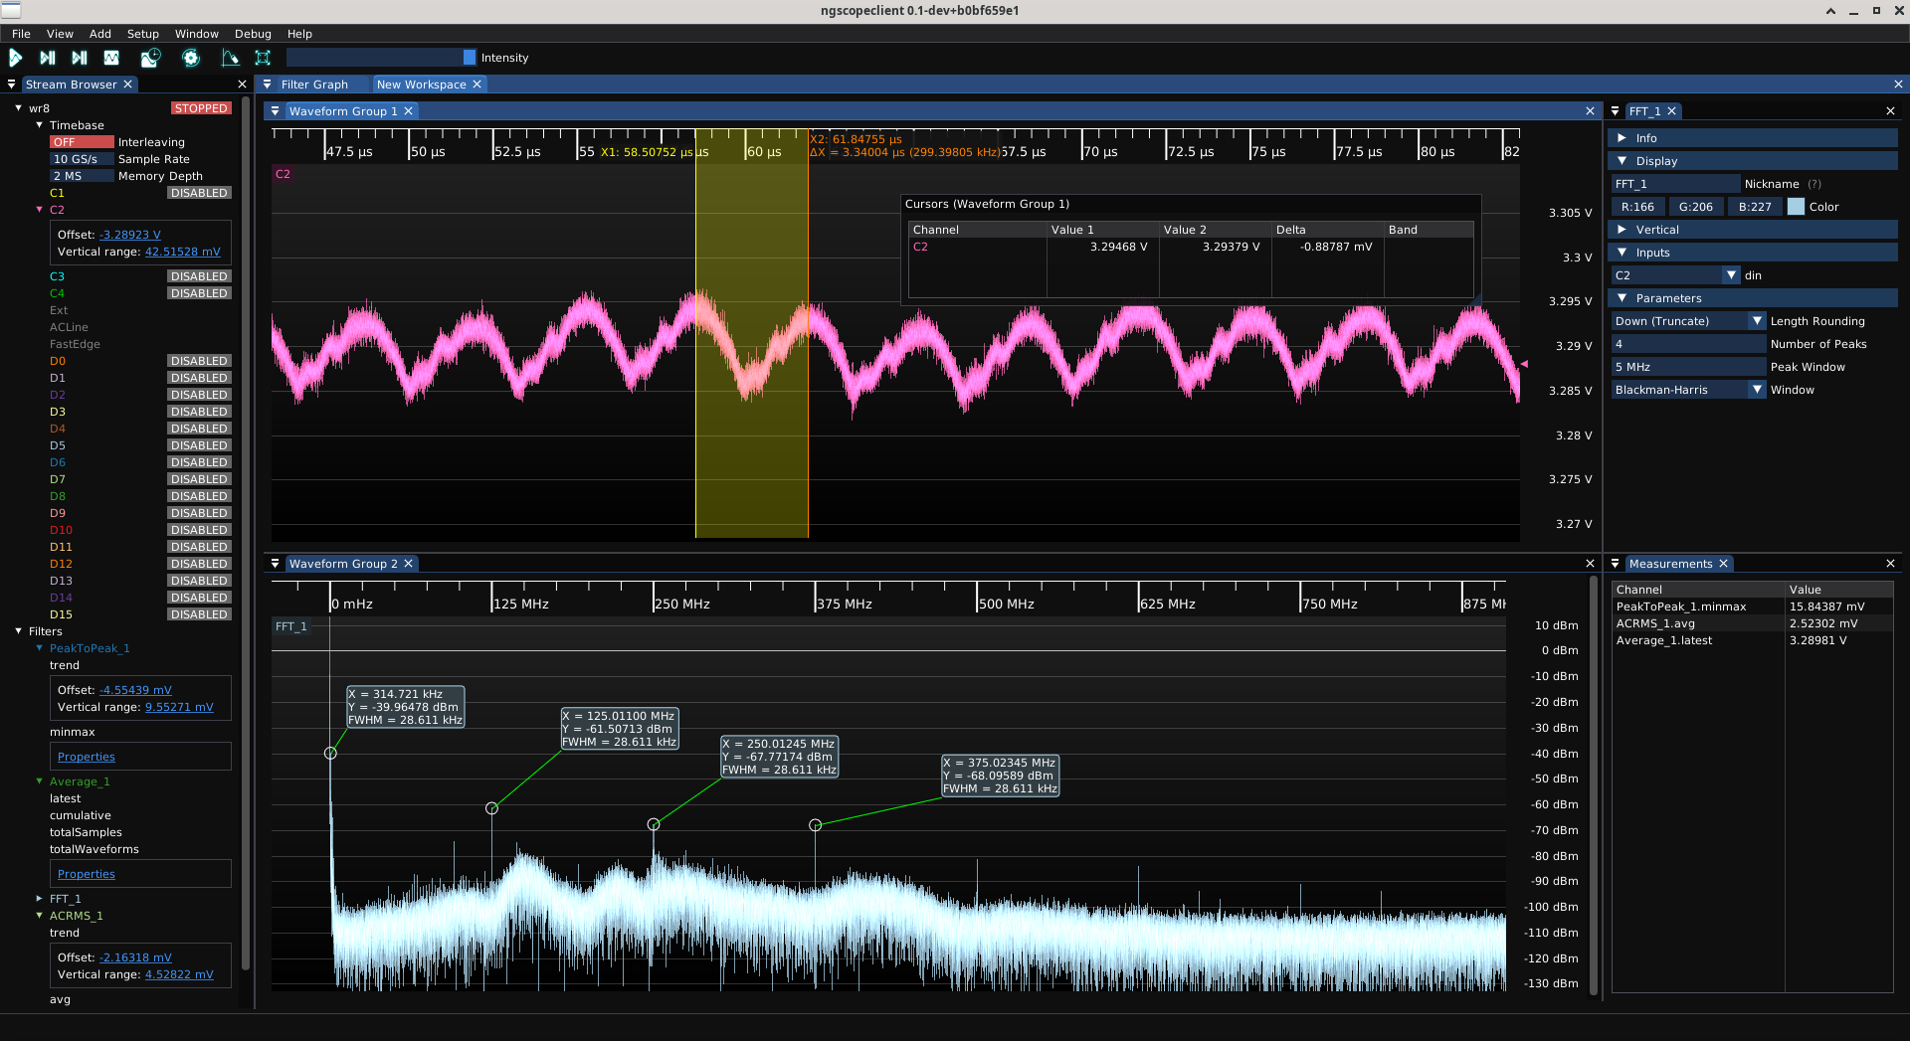Image resolution: width=1910 pixels, height=1041 pixels.
Task: Open the Debug menu
Action: [x=253, y=34]
